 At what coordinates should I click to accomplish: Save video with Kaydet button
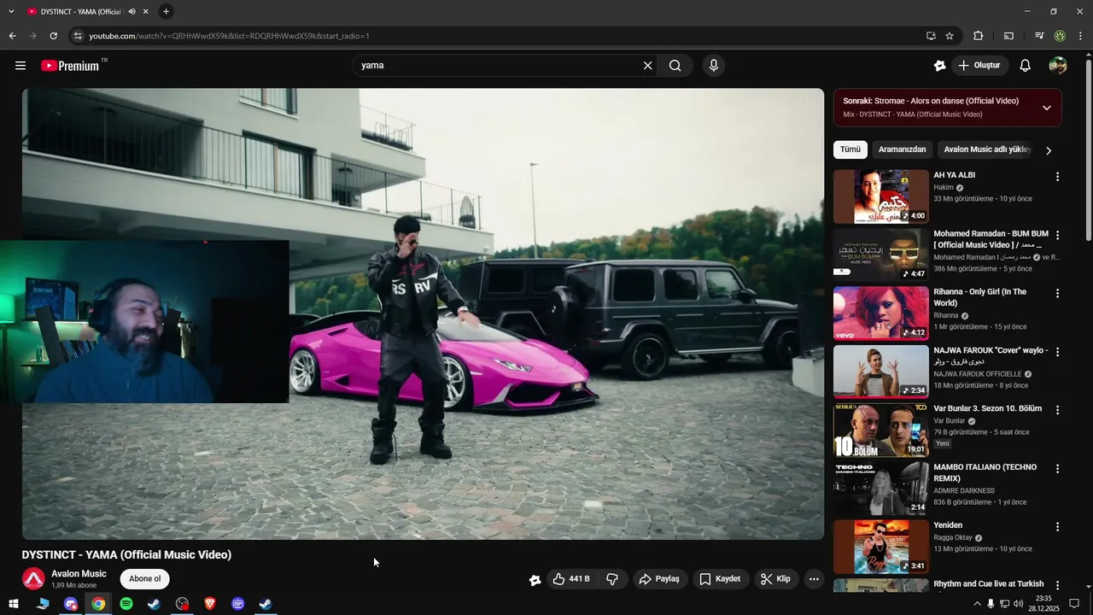[720, 579]
